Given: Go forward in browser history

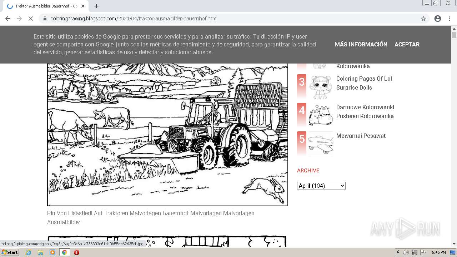Looking at the screenshot, I should pos(19,19).
